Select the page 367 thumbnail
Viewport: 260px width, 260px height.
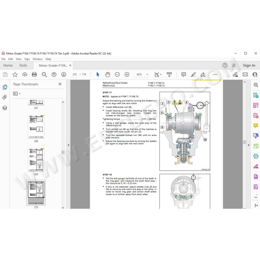pyautogui.click(x=36, y=102)
